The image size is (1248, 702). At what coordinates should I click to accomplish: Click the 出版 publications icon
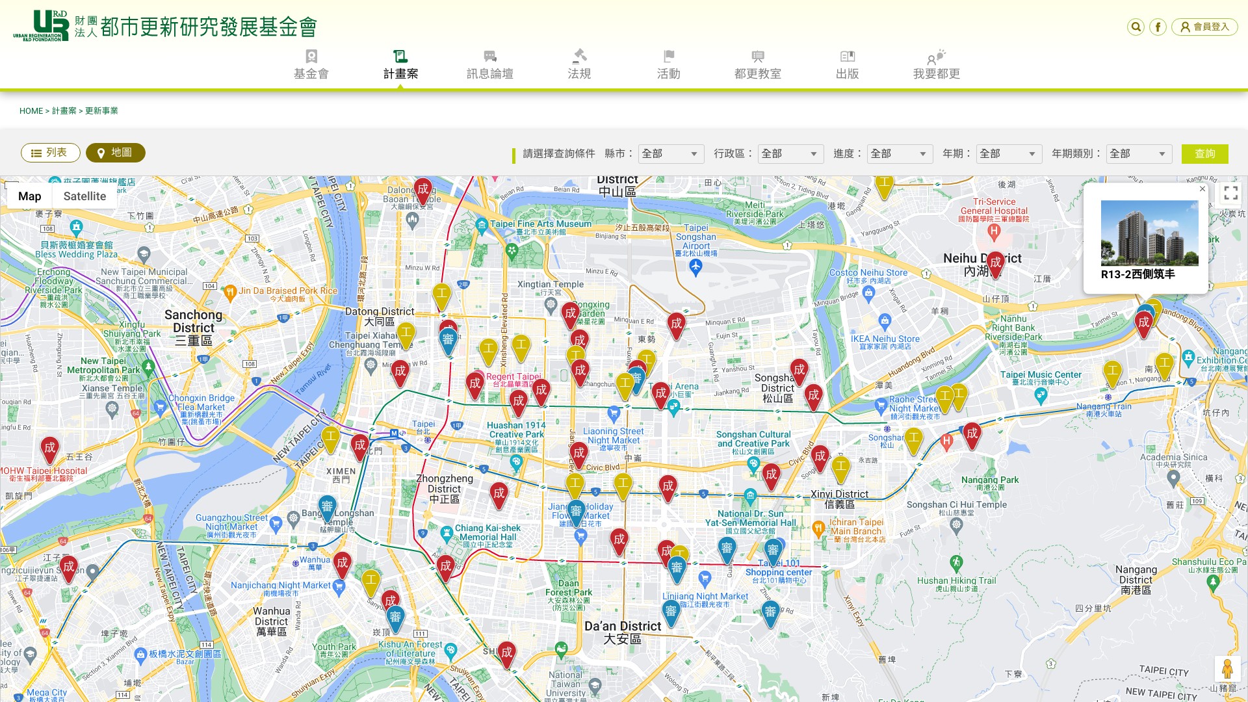click(847, 57)
